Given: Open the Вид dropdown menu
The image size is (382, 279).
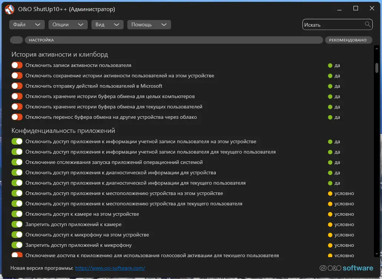Looking at the screenshot, I should (107, 25).
